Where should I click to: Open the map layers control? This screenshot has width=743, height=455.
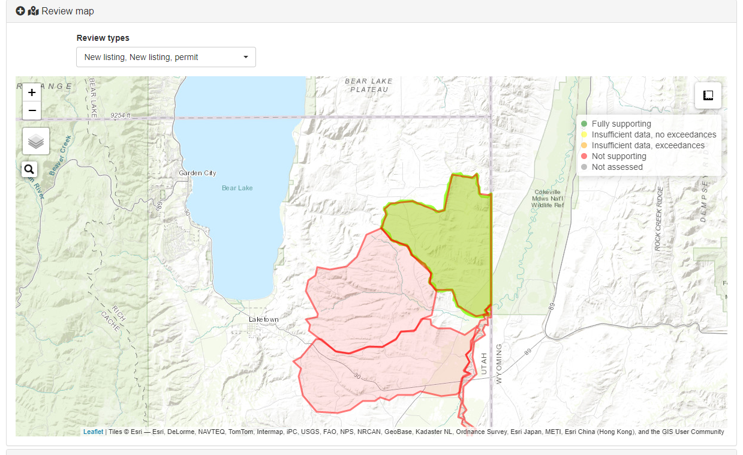36,142
